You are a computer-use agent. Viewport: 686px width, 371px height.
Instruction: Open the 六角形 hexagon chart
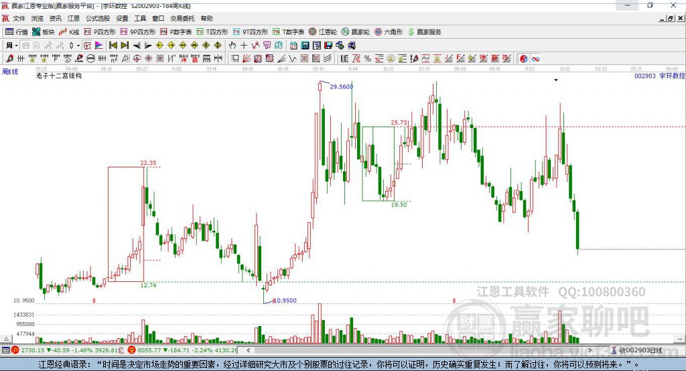pos(389,32)
